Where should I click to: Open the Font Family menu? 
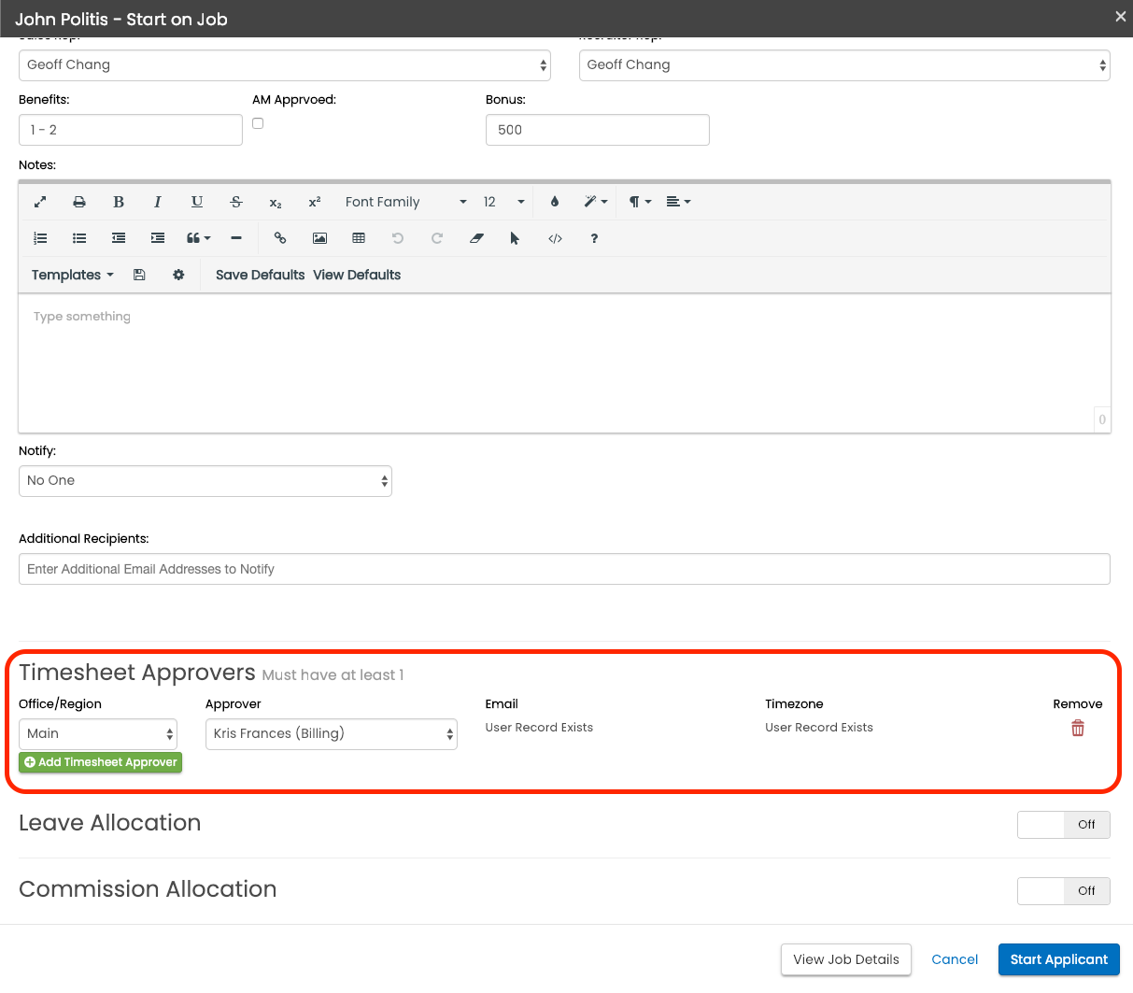[405, 202]
